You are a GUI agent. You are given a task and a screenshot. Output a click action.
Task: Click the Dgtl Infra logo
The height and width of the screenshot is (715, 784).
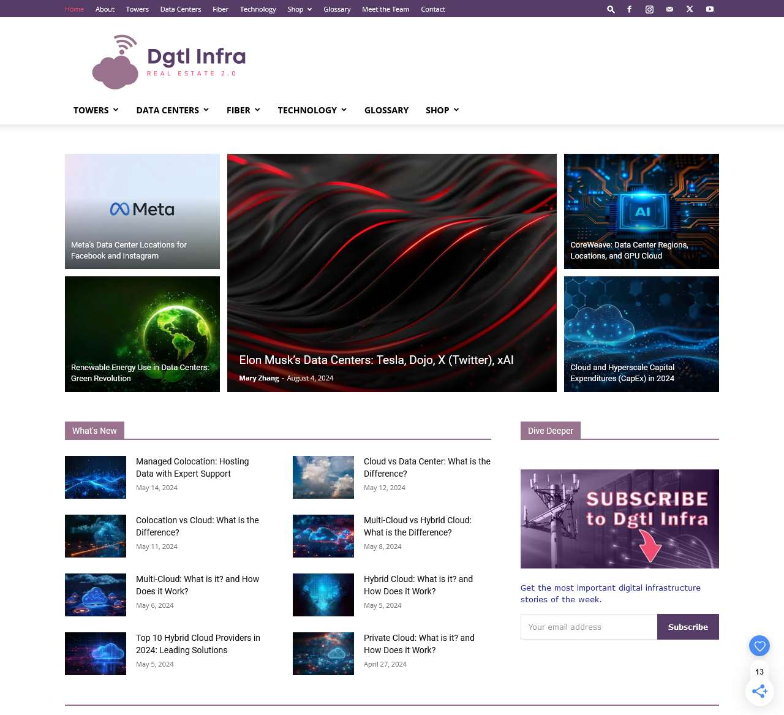(169, 61)
